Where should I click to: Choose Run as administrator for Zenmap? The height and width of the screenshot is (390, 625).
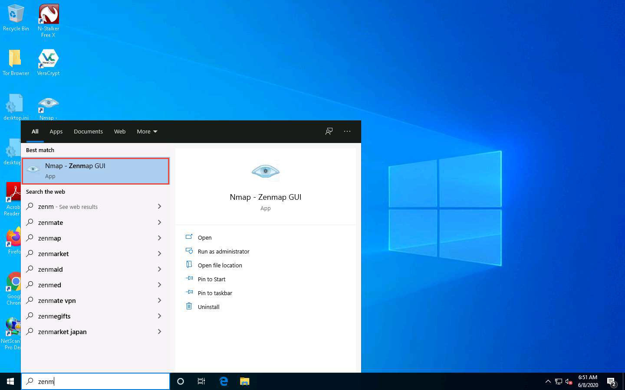tap(224, 251)
